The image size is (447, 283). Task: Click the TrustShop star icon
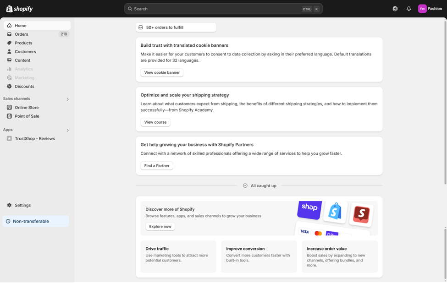tap(10, 138)
